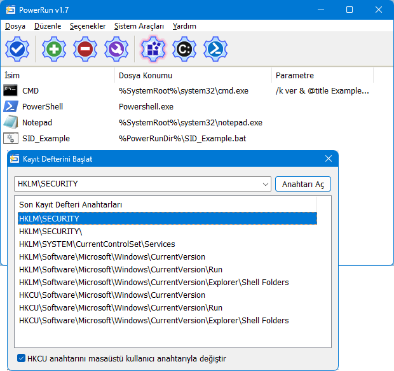Sort by the İsim column header
Screen dimensions: 394x371
[x=58, y=75]
